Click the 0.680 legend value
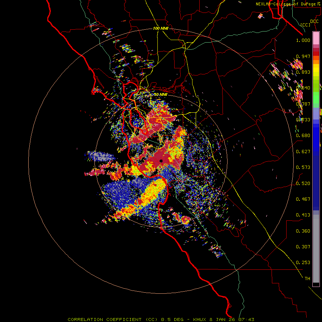Viewport: 322px width, 322px height. (x=303, y=136)
